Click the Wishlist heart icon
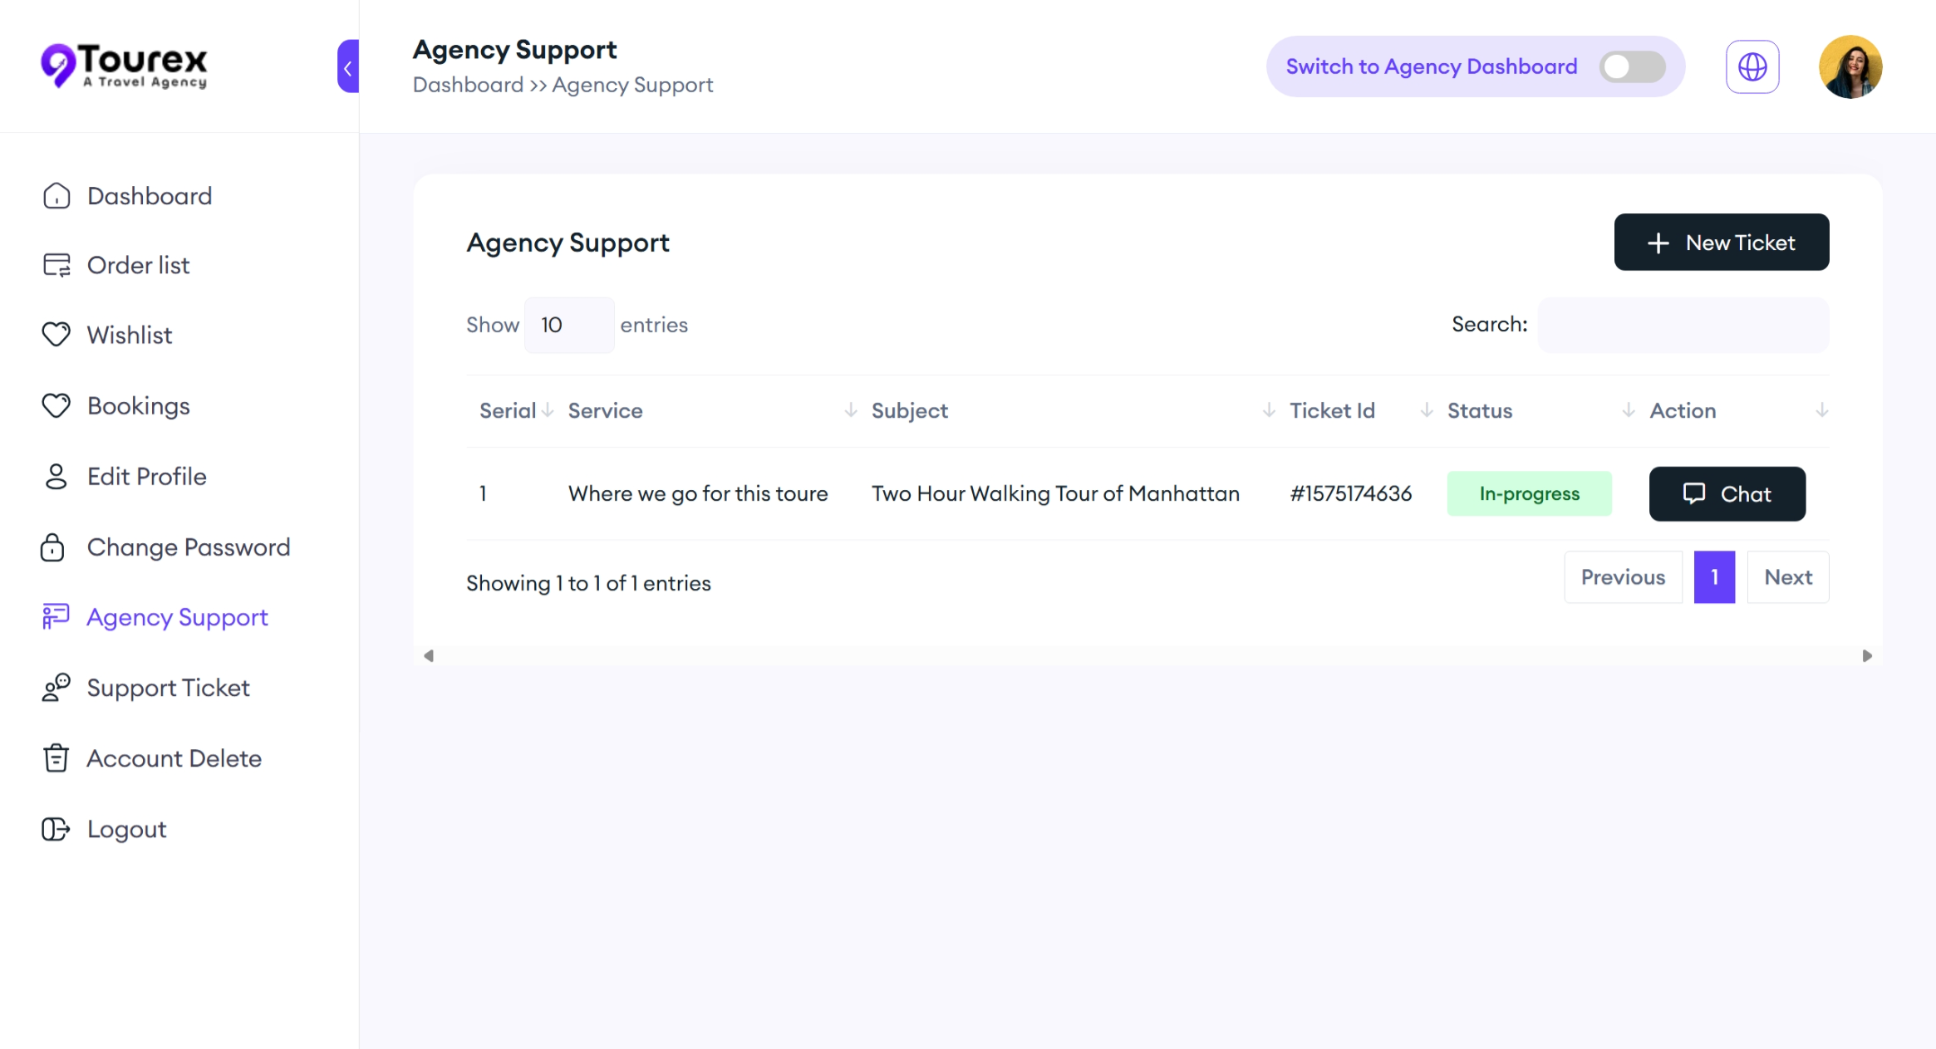Viewport: 1936px width, 1049px height. [57, 335]
